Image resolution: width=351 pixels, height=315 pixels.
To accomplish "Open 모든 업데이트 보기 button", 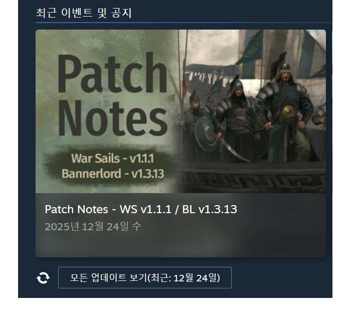I will pos(145,277).
